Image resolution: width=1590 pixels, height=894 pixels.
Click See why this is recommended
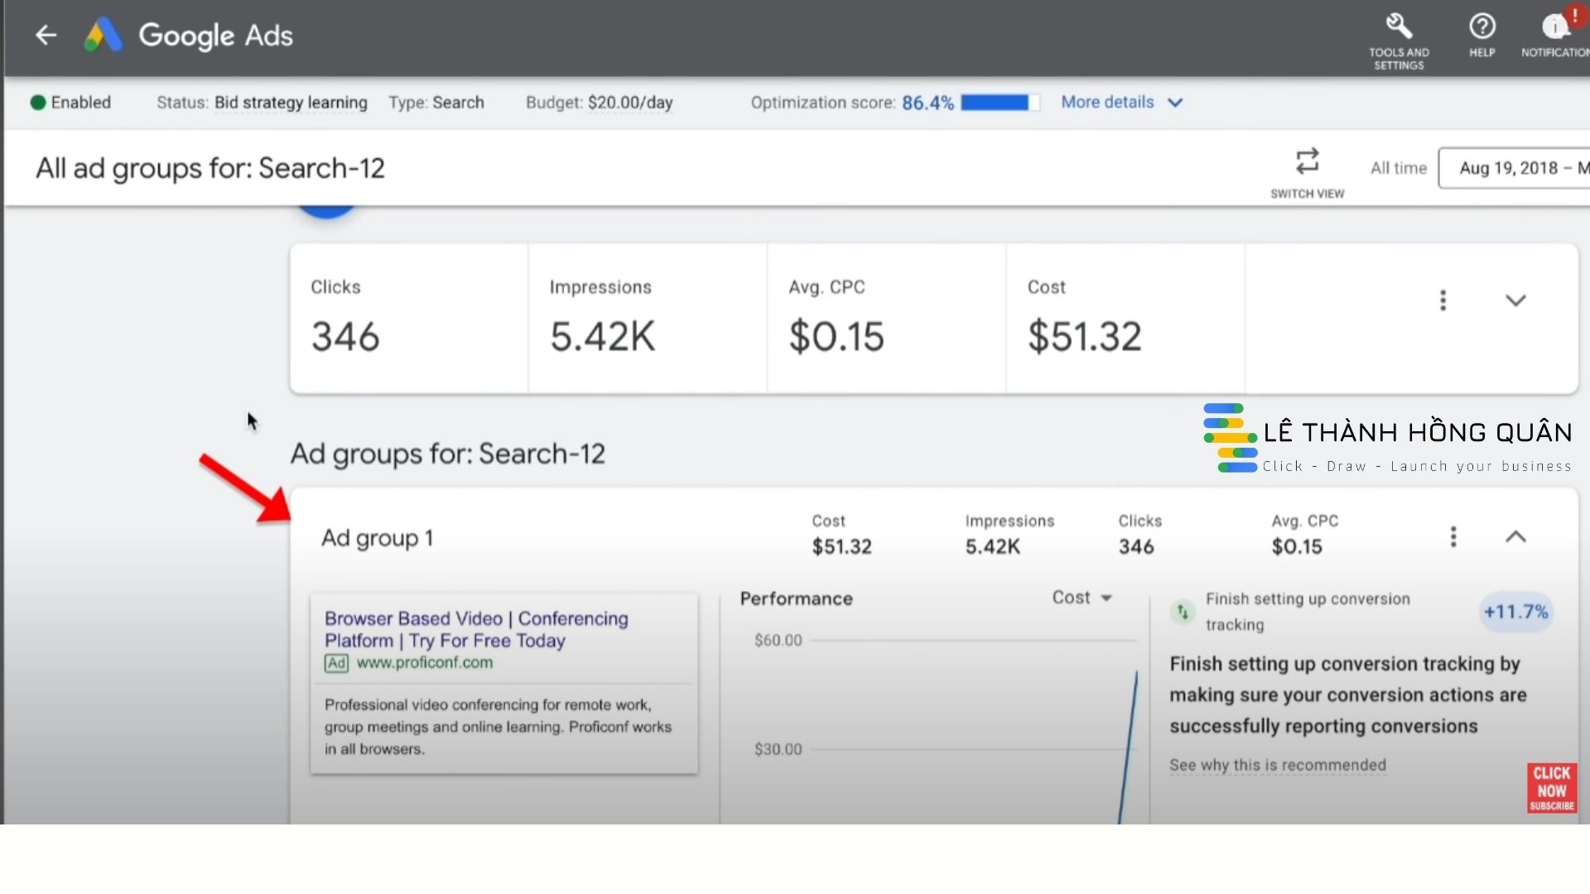1277,765
